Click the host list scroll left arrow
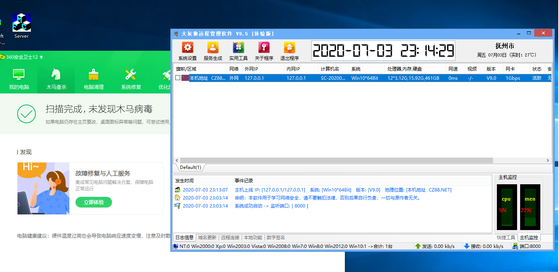Viewport: 559px width, 272px height. coord(176,161)
